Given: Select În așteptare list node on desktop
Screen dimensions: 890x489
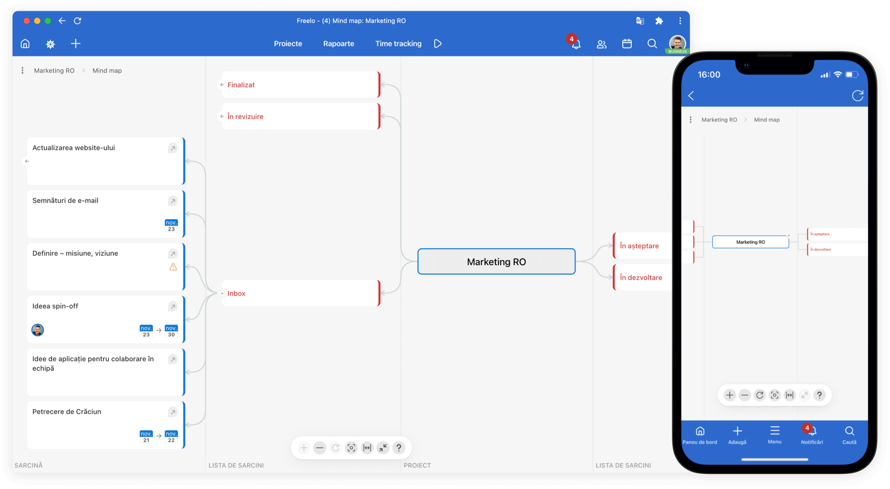Looking at the screenshot, I should click(x=643, y=246).
